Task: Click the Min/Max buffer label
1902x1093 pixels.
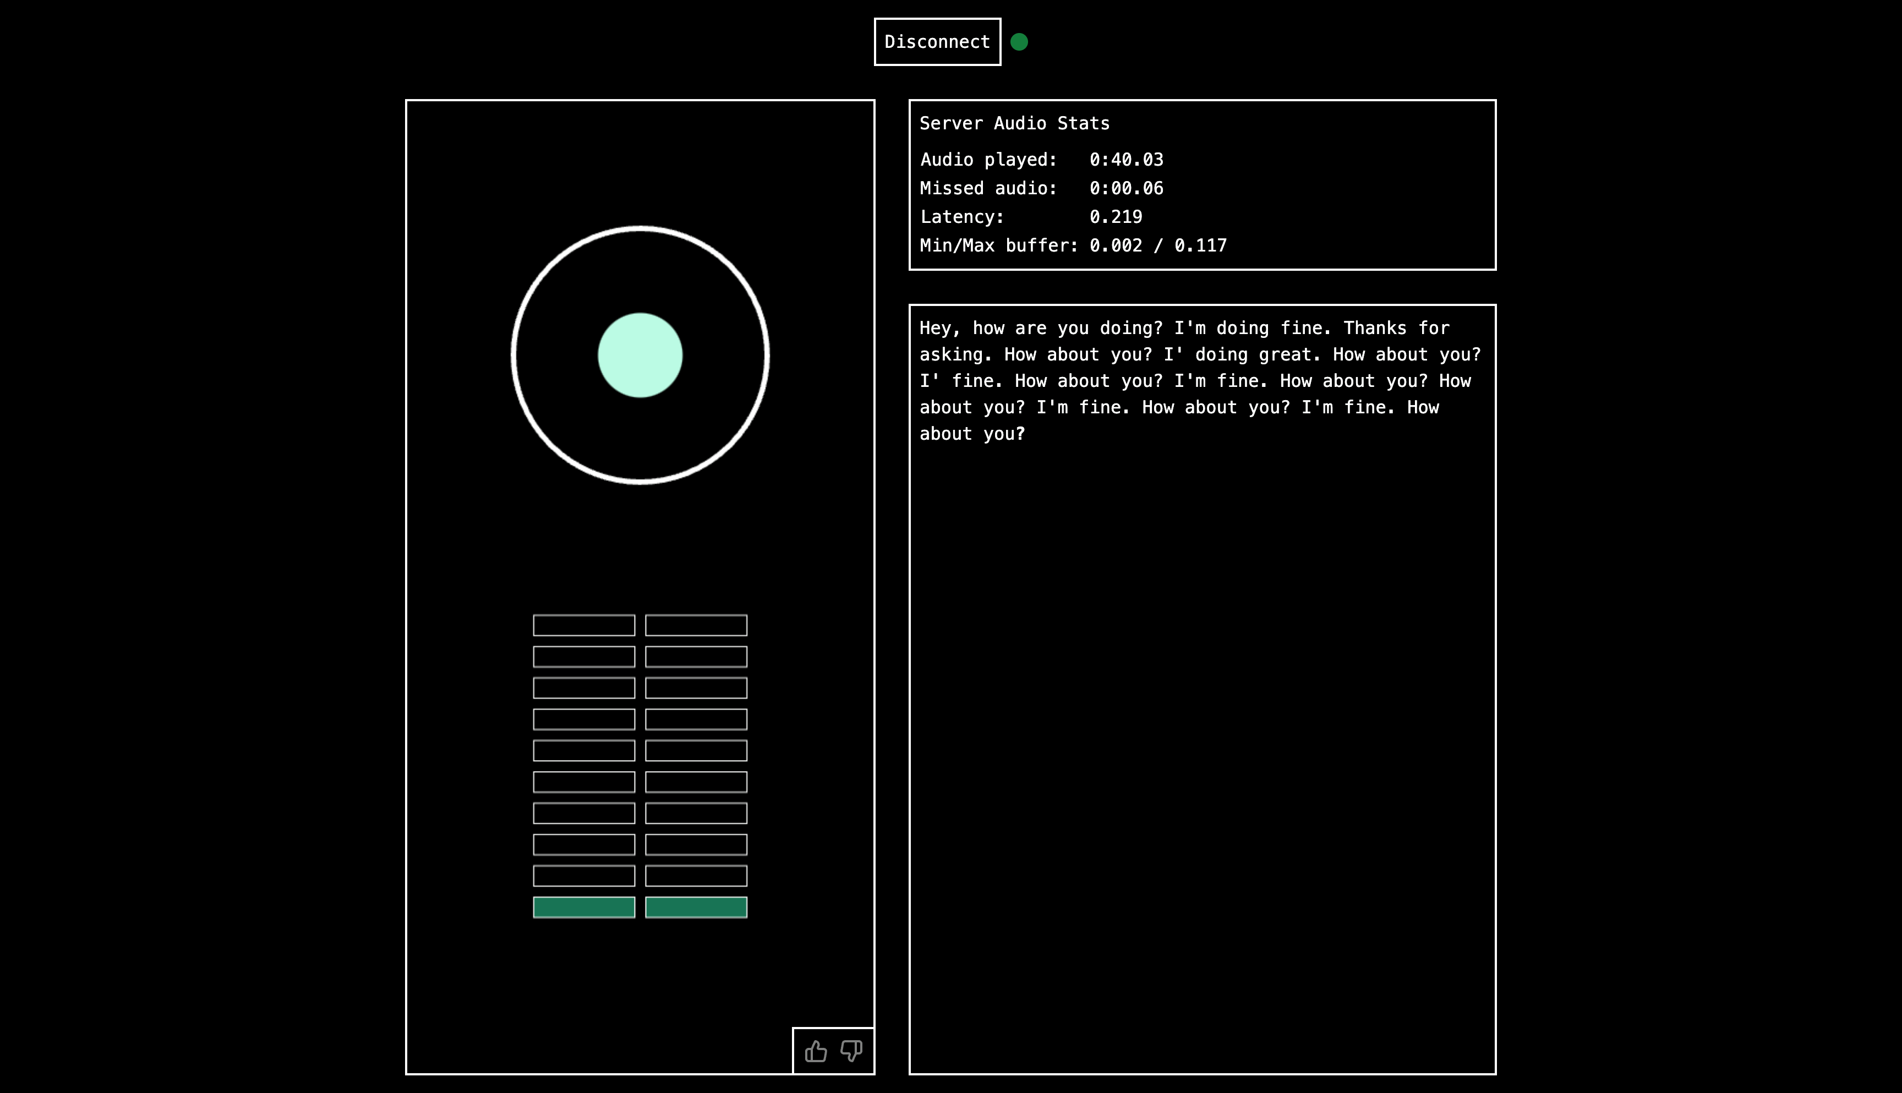Action: tap(999, 245)
